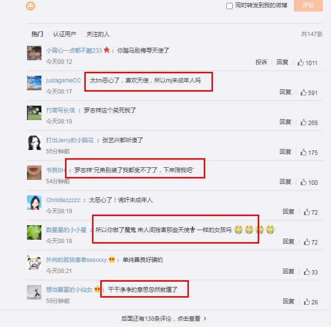Click 投诉 on the first comment
Image resolution: width=331 pixels, height=327 pixels.
[x=261, y=62]
